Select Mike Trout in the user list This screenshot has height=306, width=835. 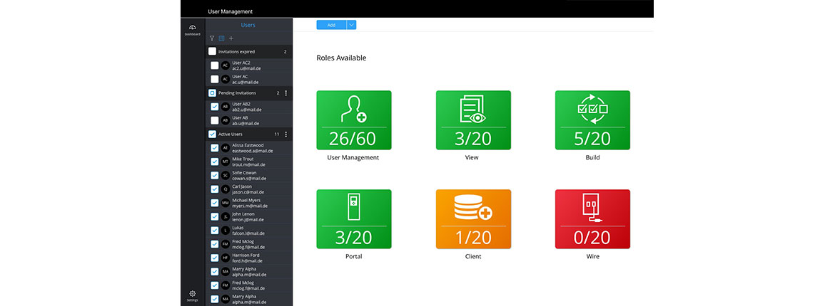tap(246, 162)
